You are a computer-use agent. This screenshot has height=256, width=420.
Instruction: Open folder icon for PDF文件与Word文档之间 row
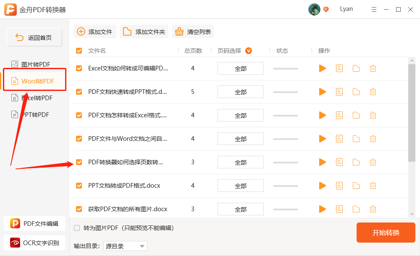click(x=356, y=139)
